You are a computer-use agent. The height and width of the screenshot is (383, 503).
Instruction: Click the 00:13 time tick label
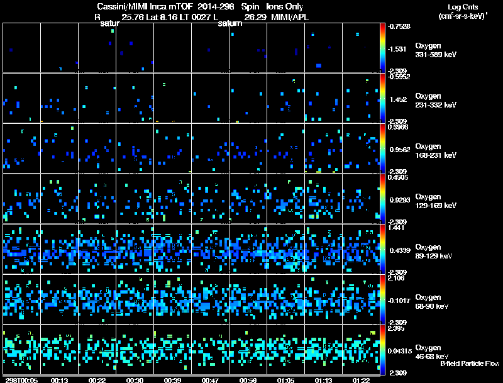coord(59,380)
